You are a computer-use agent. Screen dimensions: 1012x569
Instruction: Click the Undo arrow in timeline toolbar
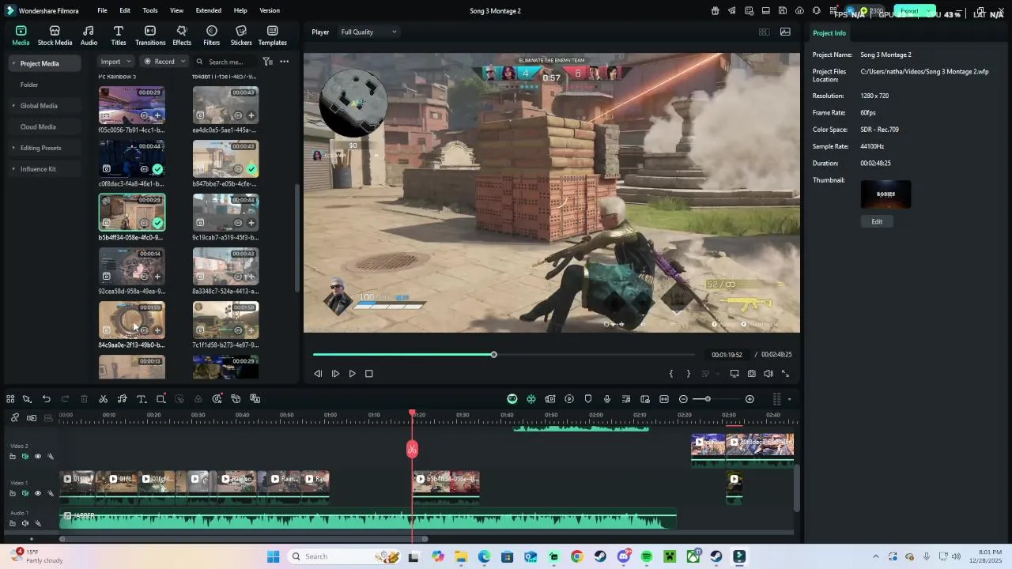click(46, 399)
